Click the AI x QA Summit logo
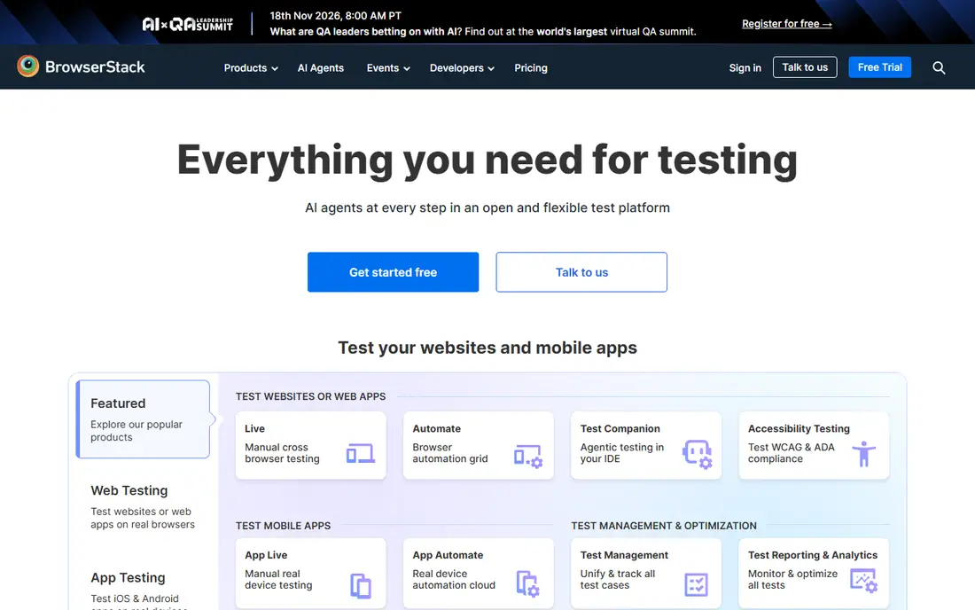The image size is (975, 610). click(187, 24)
